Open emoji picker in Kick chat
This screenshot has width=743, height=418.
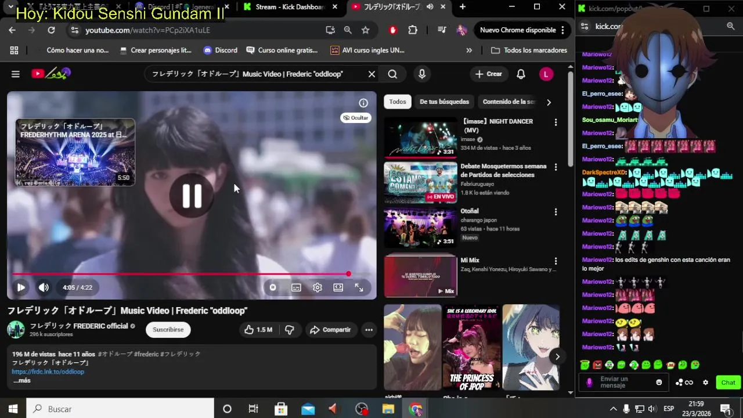tap(659, 383)
